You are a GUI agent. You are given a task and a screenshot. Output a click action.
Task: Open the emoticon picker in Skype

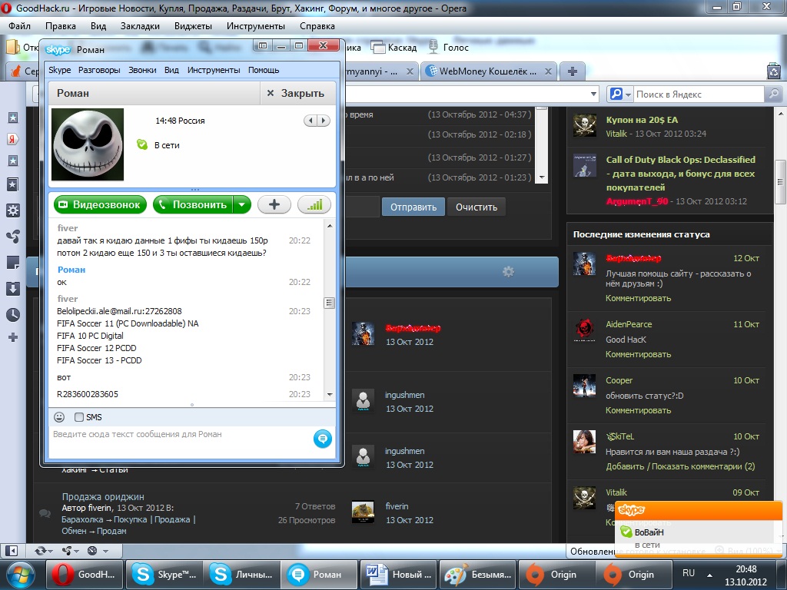pos(59,417)
